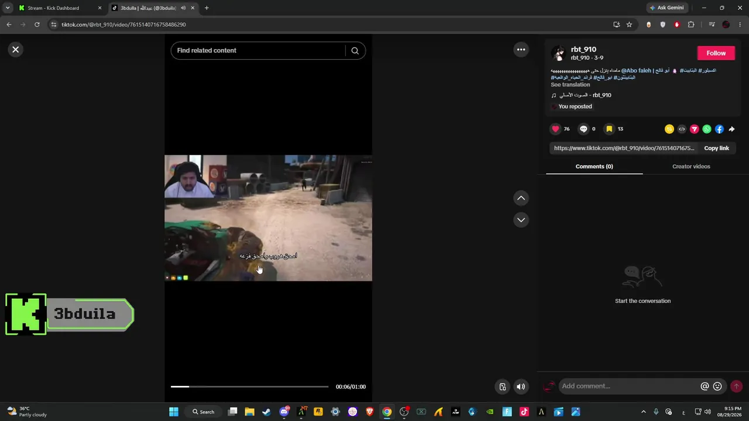
Task: Like the video with the heart icon
Action: (x=555, y=129)
